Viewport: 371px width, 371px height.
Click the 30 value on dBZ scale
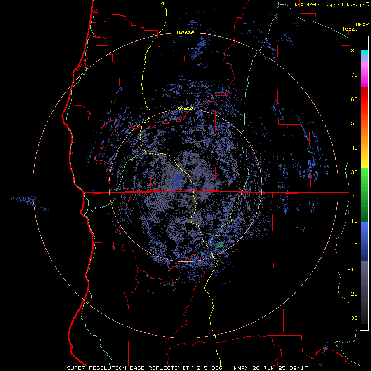click(354, 172)
